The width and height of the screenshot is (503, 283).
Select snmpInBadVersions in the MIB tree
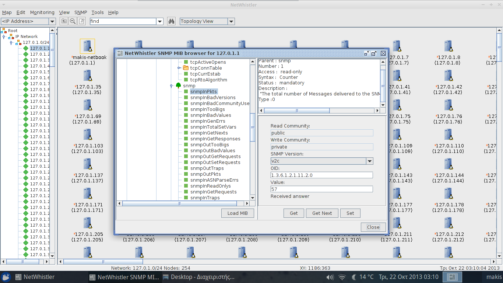[213, 97]
